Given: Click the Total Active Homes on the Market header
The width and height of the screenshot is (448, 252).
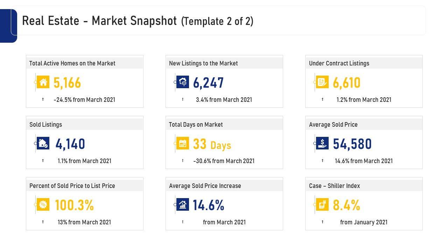Looking at the screenshot, I should point(72,63).
